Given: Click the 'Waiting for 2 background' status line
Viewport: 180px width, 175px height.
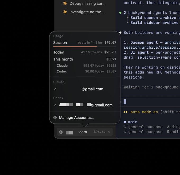Looking at the screenshot, I should point(151,87).
